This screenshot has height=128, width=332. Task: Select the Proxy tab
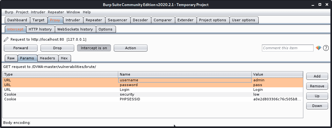coord(55,20)
